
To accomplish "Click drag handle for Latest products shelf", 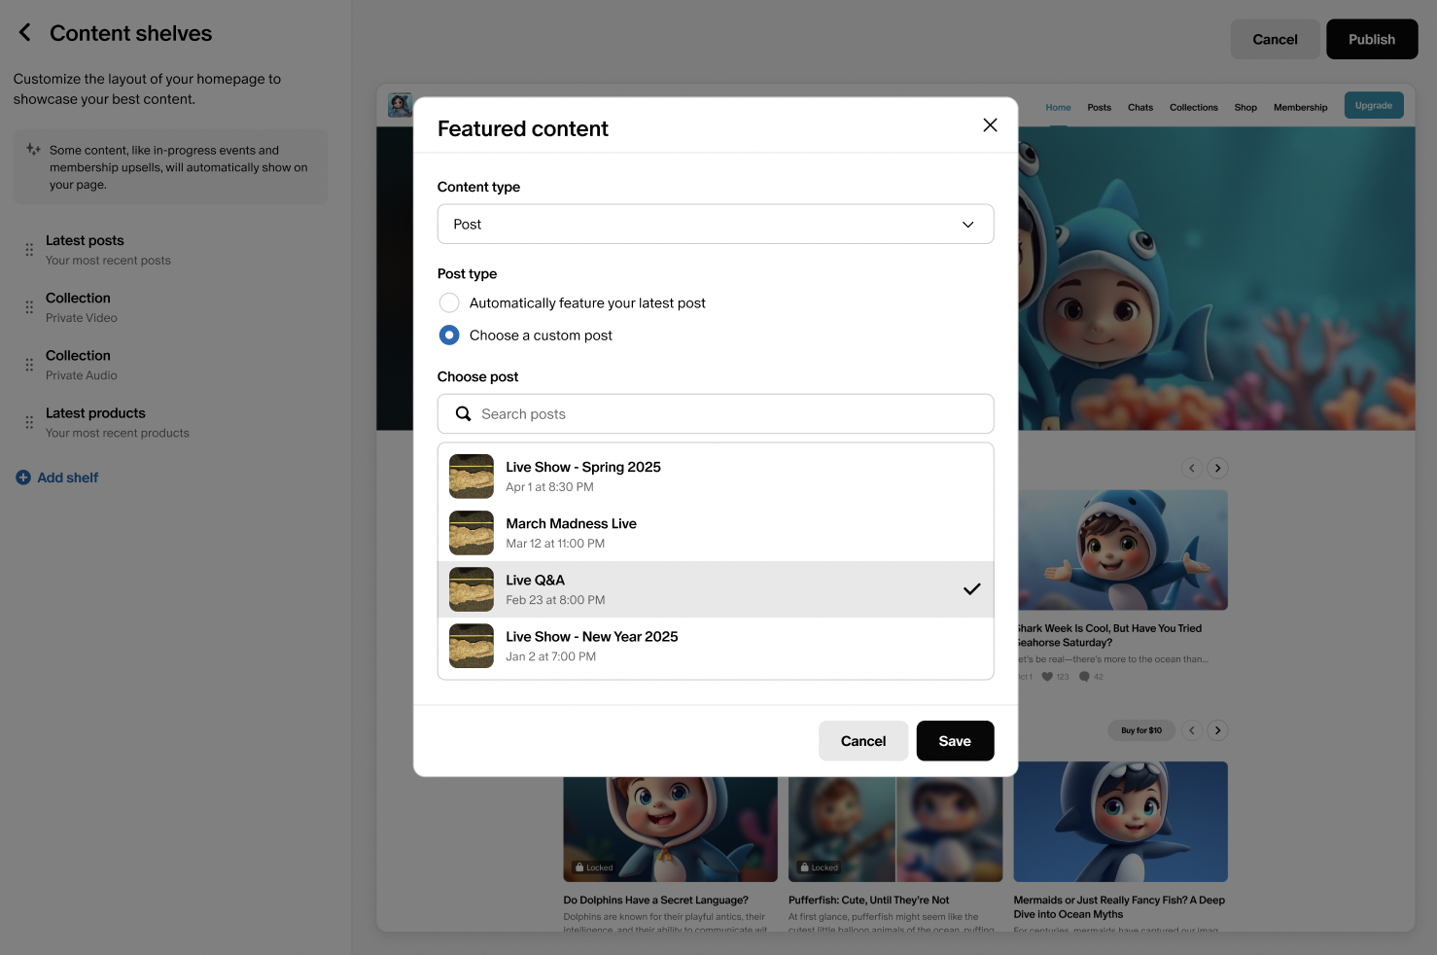I will point(29,422).
